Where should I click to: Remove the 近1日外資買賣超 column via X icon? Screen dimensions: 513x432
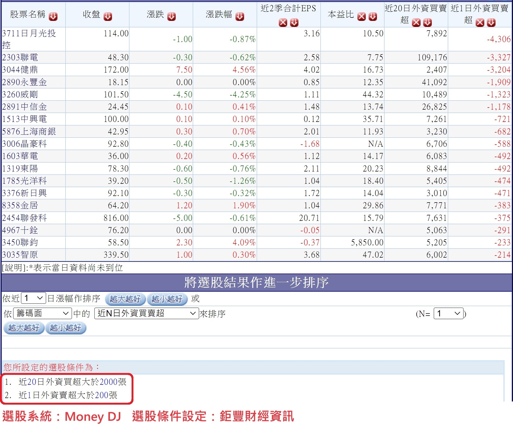tap(480, 23)
